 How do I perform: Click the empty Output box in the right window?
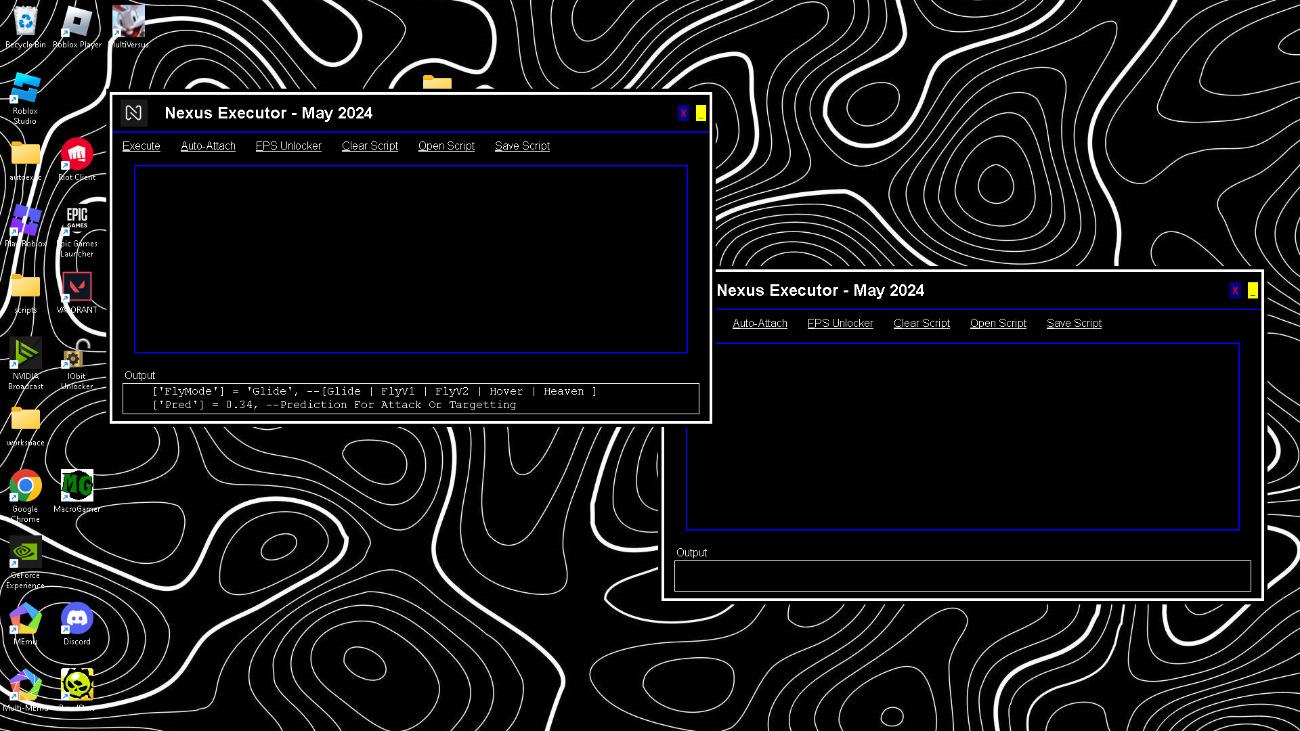[x=962, y=576]
